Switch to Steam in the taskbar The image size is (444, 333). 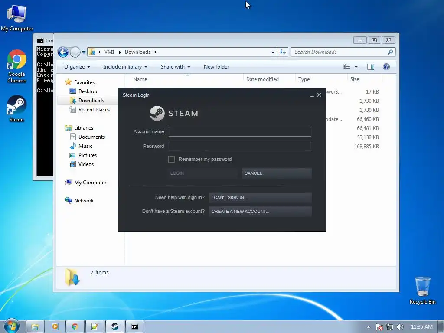(114, 327)
